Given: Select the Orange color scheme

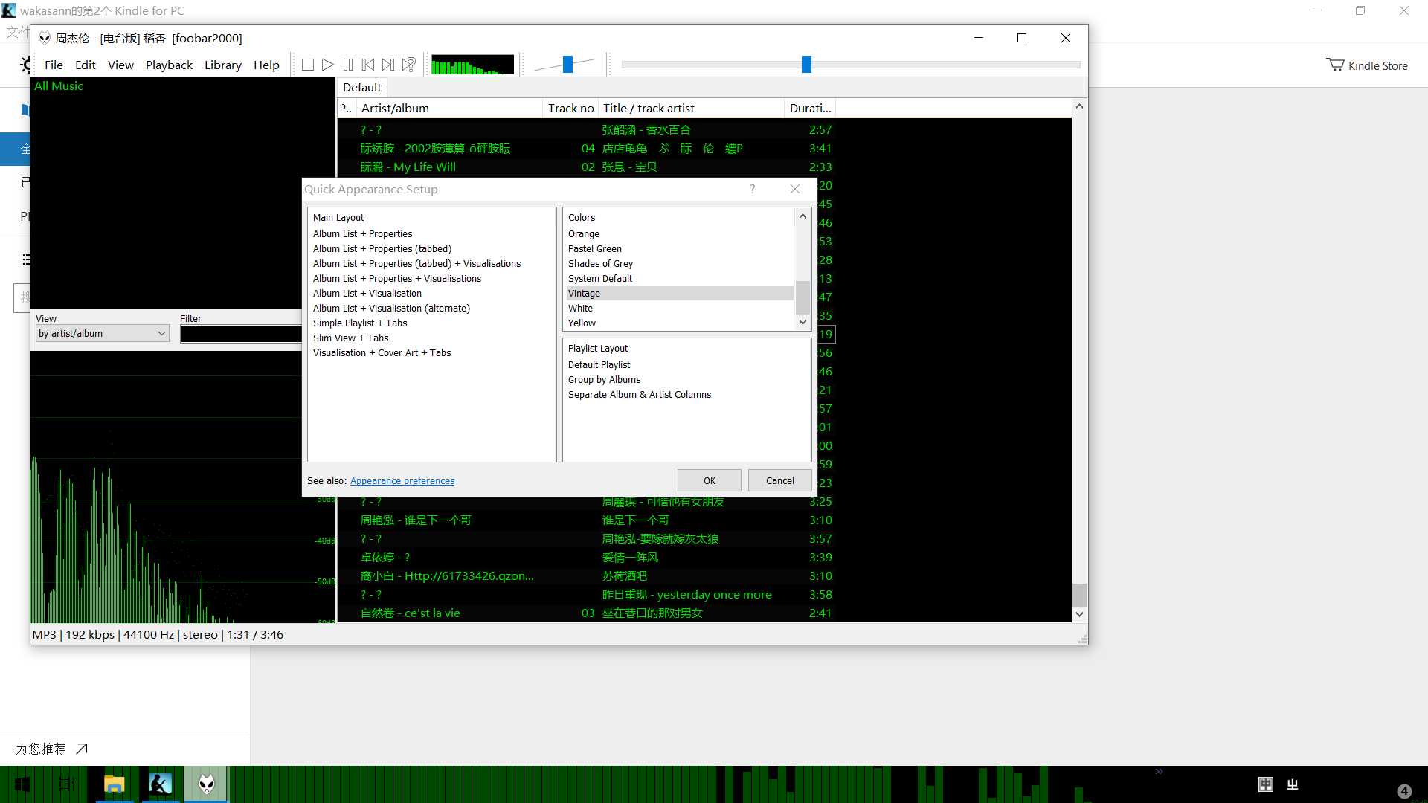Looking at the screenshot, I should tap(680, 233).
